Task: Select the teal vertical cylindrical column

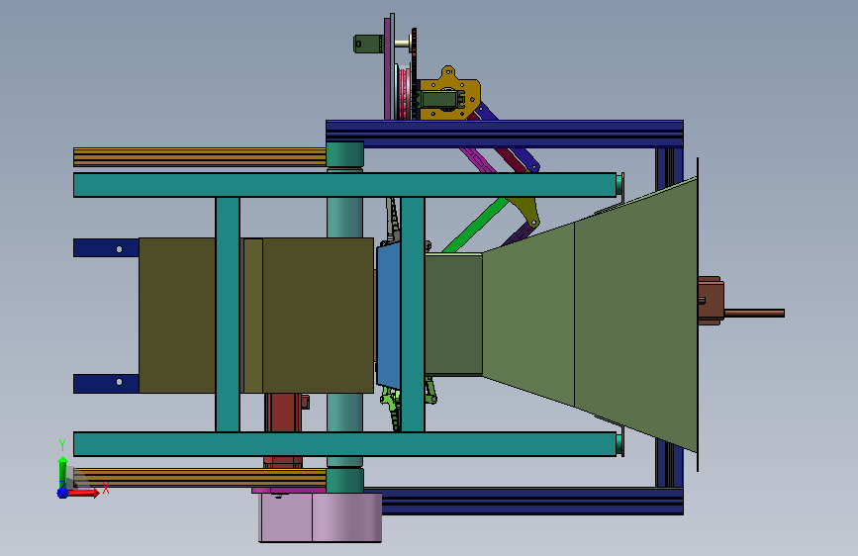Action: [x=344, y=218]
